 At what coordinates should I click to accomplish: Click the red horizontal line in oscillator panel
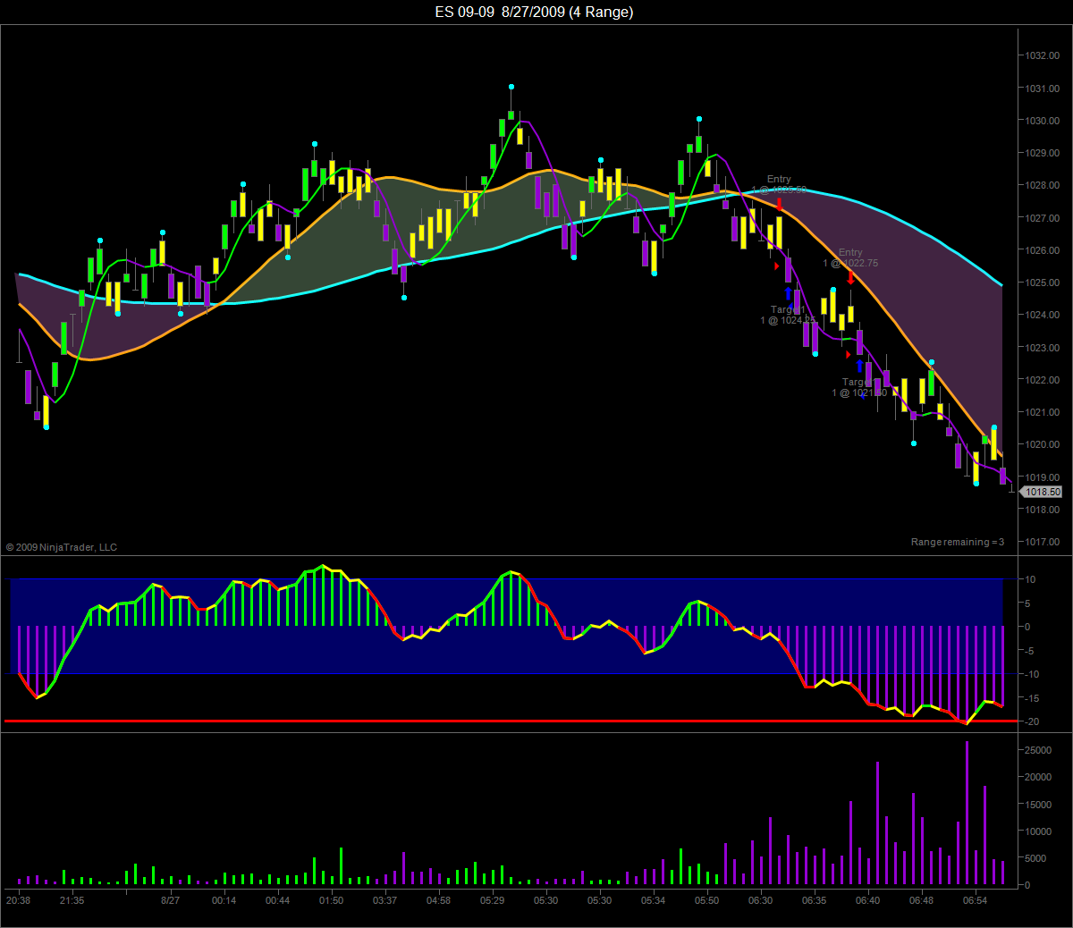[510, 721]
